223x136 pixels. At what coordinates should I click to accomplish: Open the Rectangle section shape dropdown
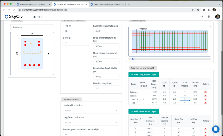32,27
